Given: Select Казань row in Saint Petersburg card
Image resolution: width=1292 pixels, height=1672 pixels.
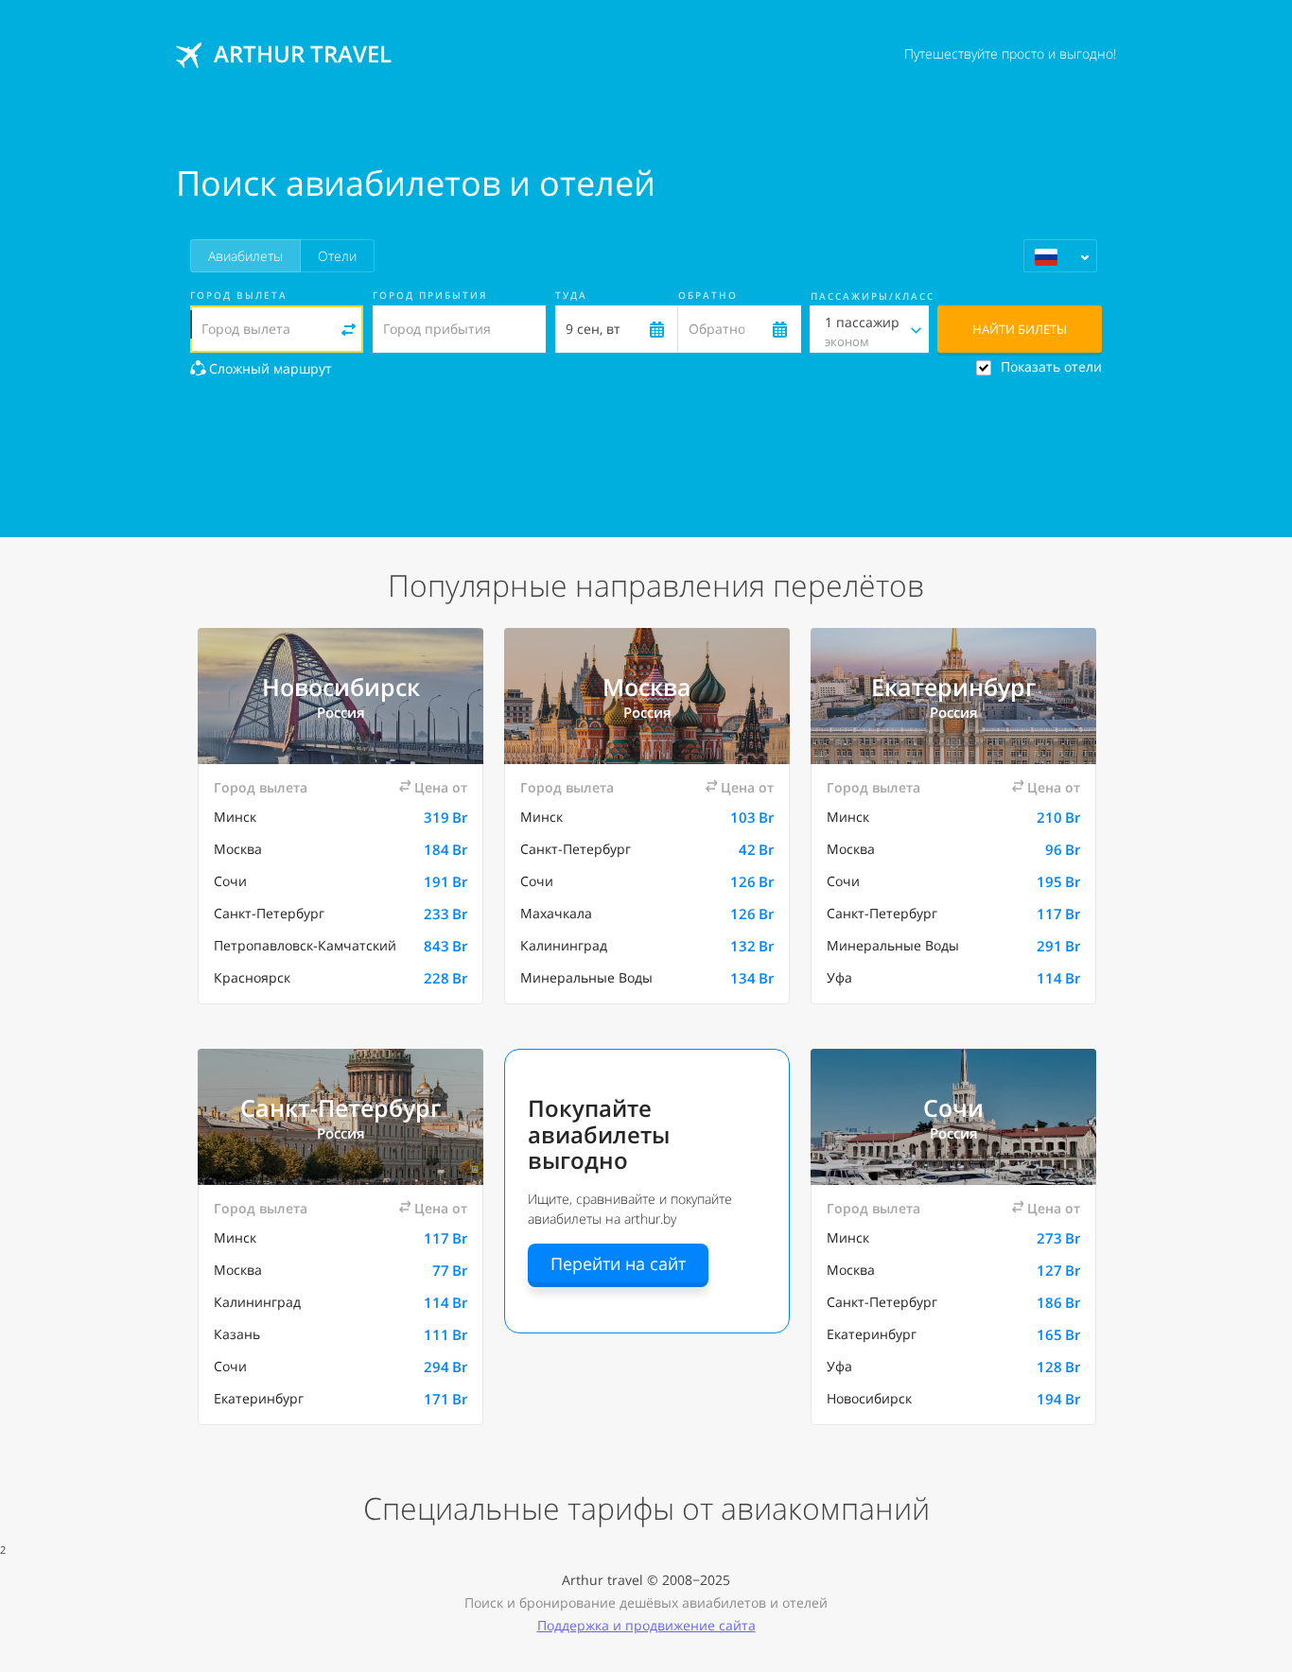Looking at the screenshot, I should [340, 1334].
